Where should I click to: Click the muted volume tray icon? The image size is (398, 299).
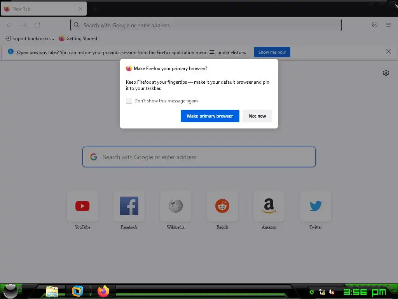[x=331, y=292]
